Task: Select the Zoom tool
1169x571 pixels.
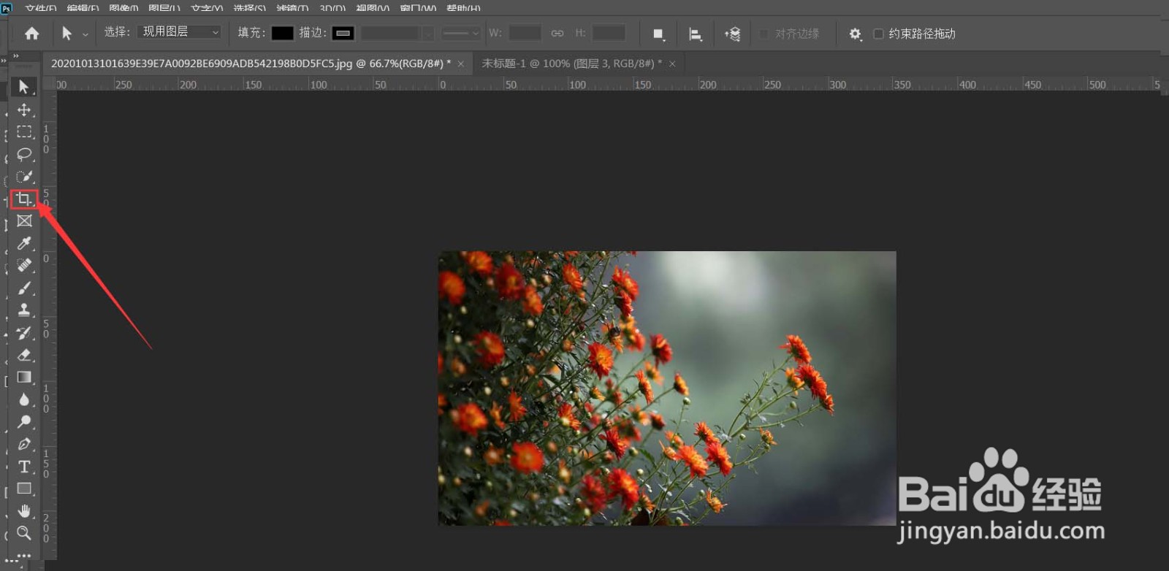Action: pyautogui.click(x=23, y=533)
